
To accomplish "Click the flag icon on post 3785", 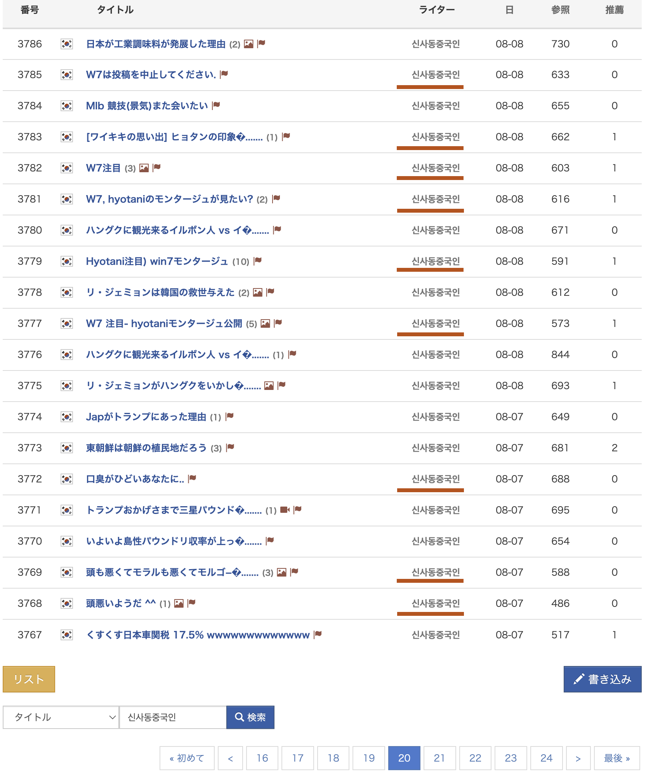I will pos(224,74).
